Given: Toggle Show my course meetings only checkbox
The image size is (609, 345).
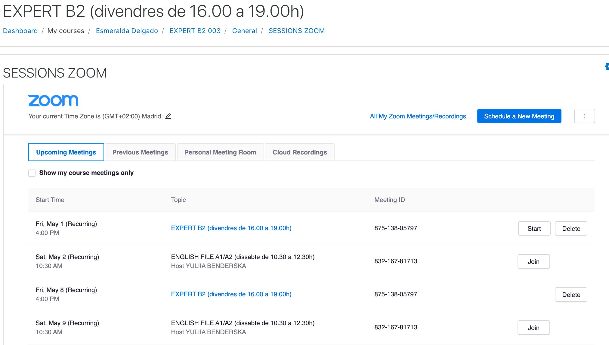Looking at the screenshot, I should (32, 173).
